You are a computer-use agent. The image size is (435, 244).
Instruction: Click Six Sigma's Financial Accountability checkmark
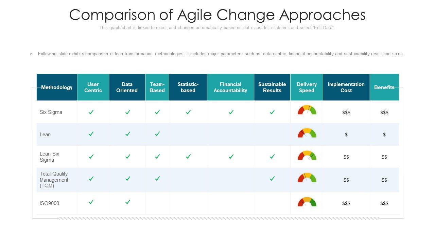[x=231, y=112]
